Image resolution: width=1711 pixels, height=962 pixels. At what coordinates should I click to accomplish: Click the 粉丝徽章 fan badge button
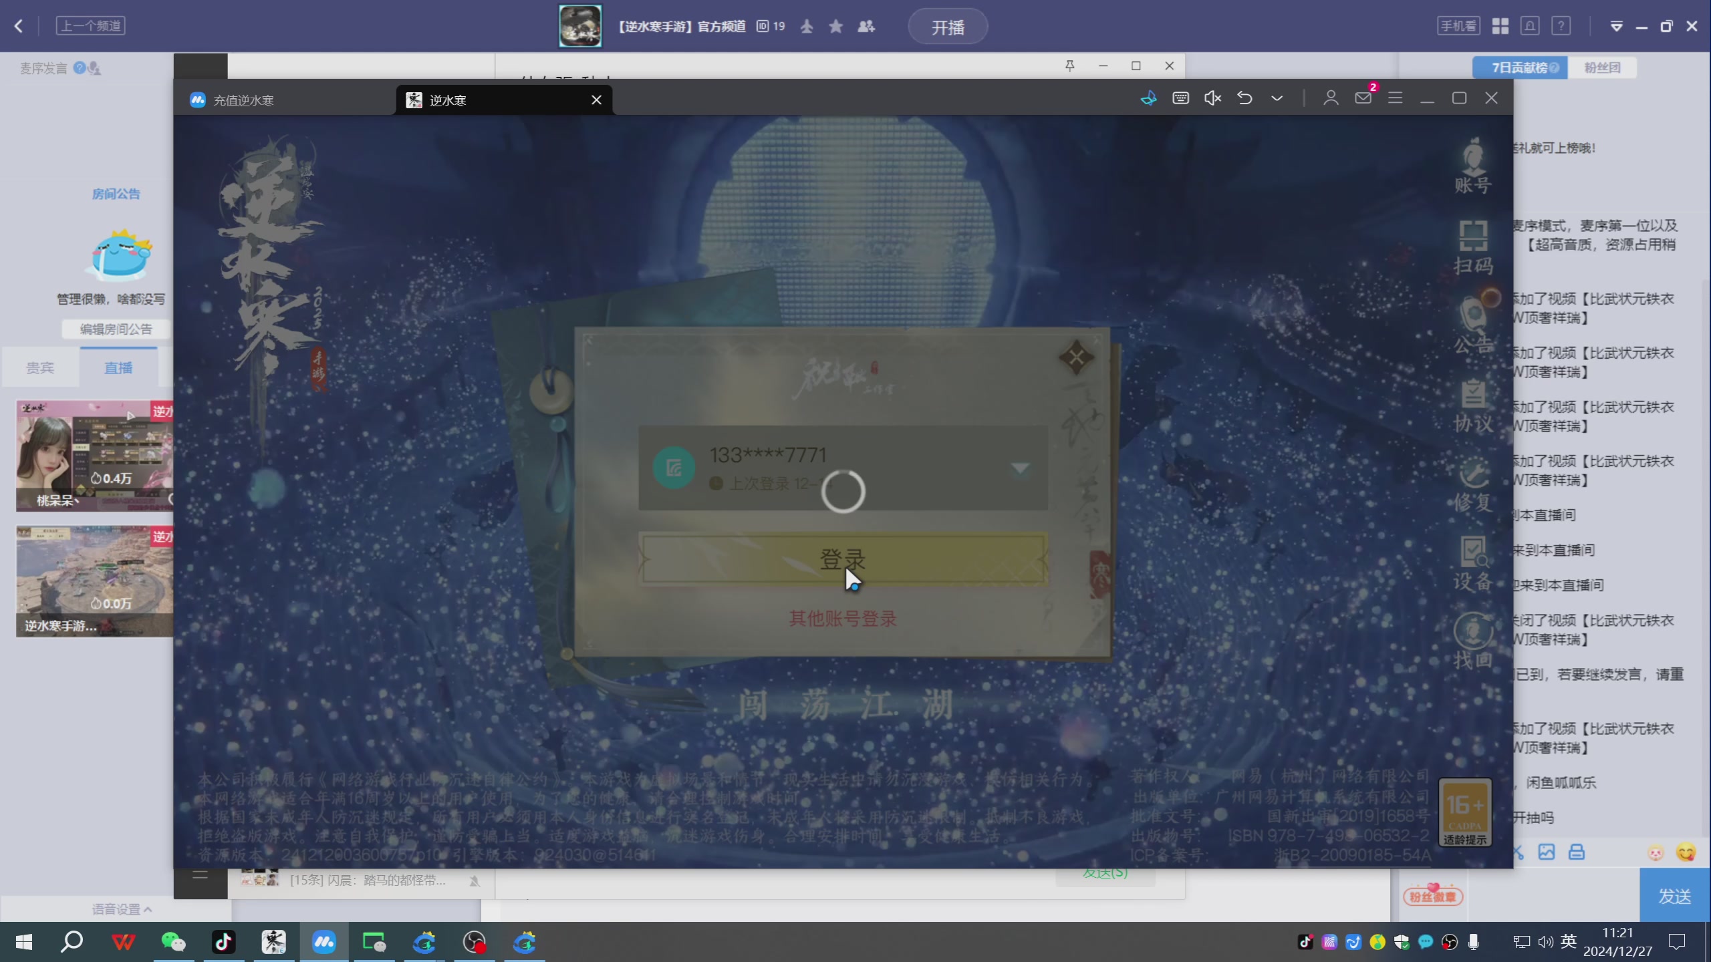point(1433,896)
